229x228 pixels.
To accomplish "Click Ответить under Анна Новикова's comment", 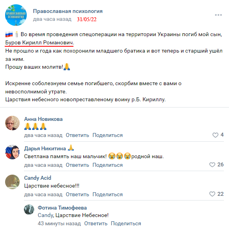I will (77, 135).
